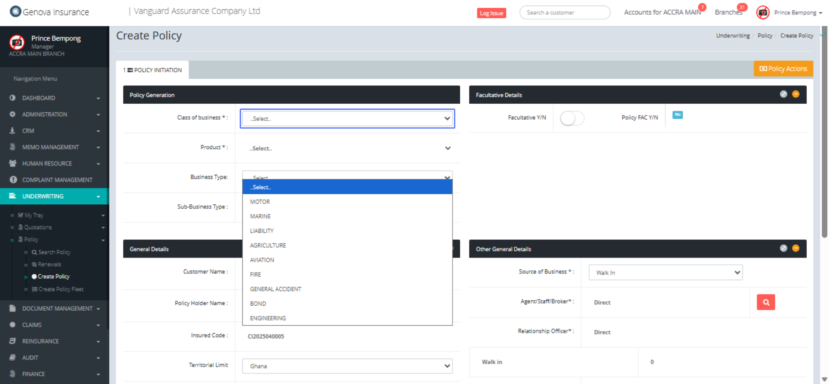The height and width of the screenshot is (384, 829).
Task: Click the Log Issue button
Action: (491, 13)
